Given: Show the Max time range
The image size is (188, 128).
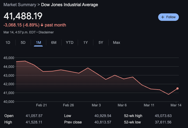Looking at the screenshot, I should point(116,42).
